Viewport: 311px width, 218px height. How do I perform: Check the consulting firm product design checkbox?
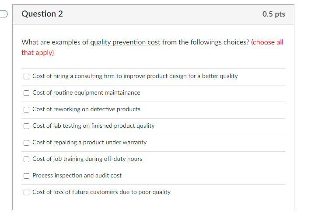[x=27, y=76]
